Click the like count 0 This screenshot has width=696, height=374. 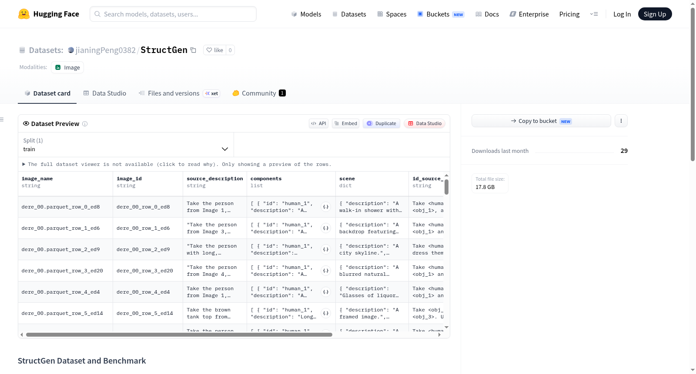point(230,50)
